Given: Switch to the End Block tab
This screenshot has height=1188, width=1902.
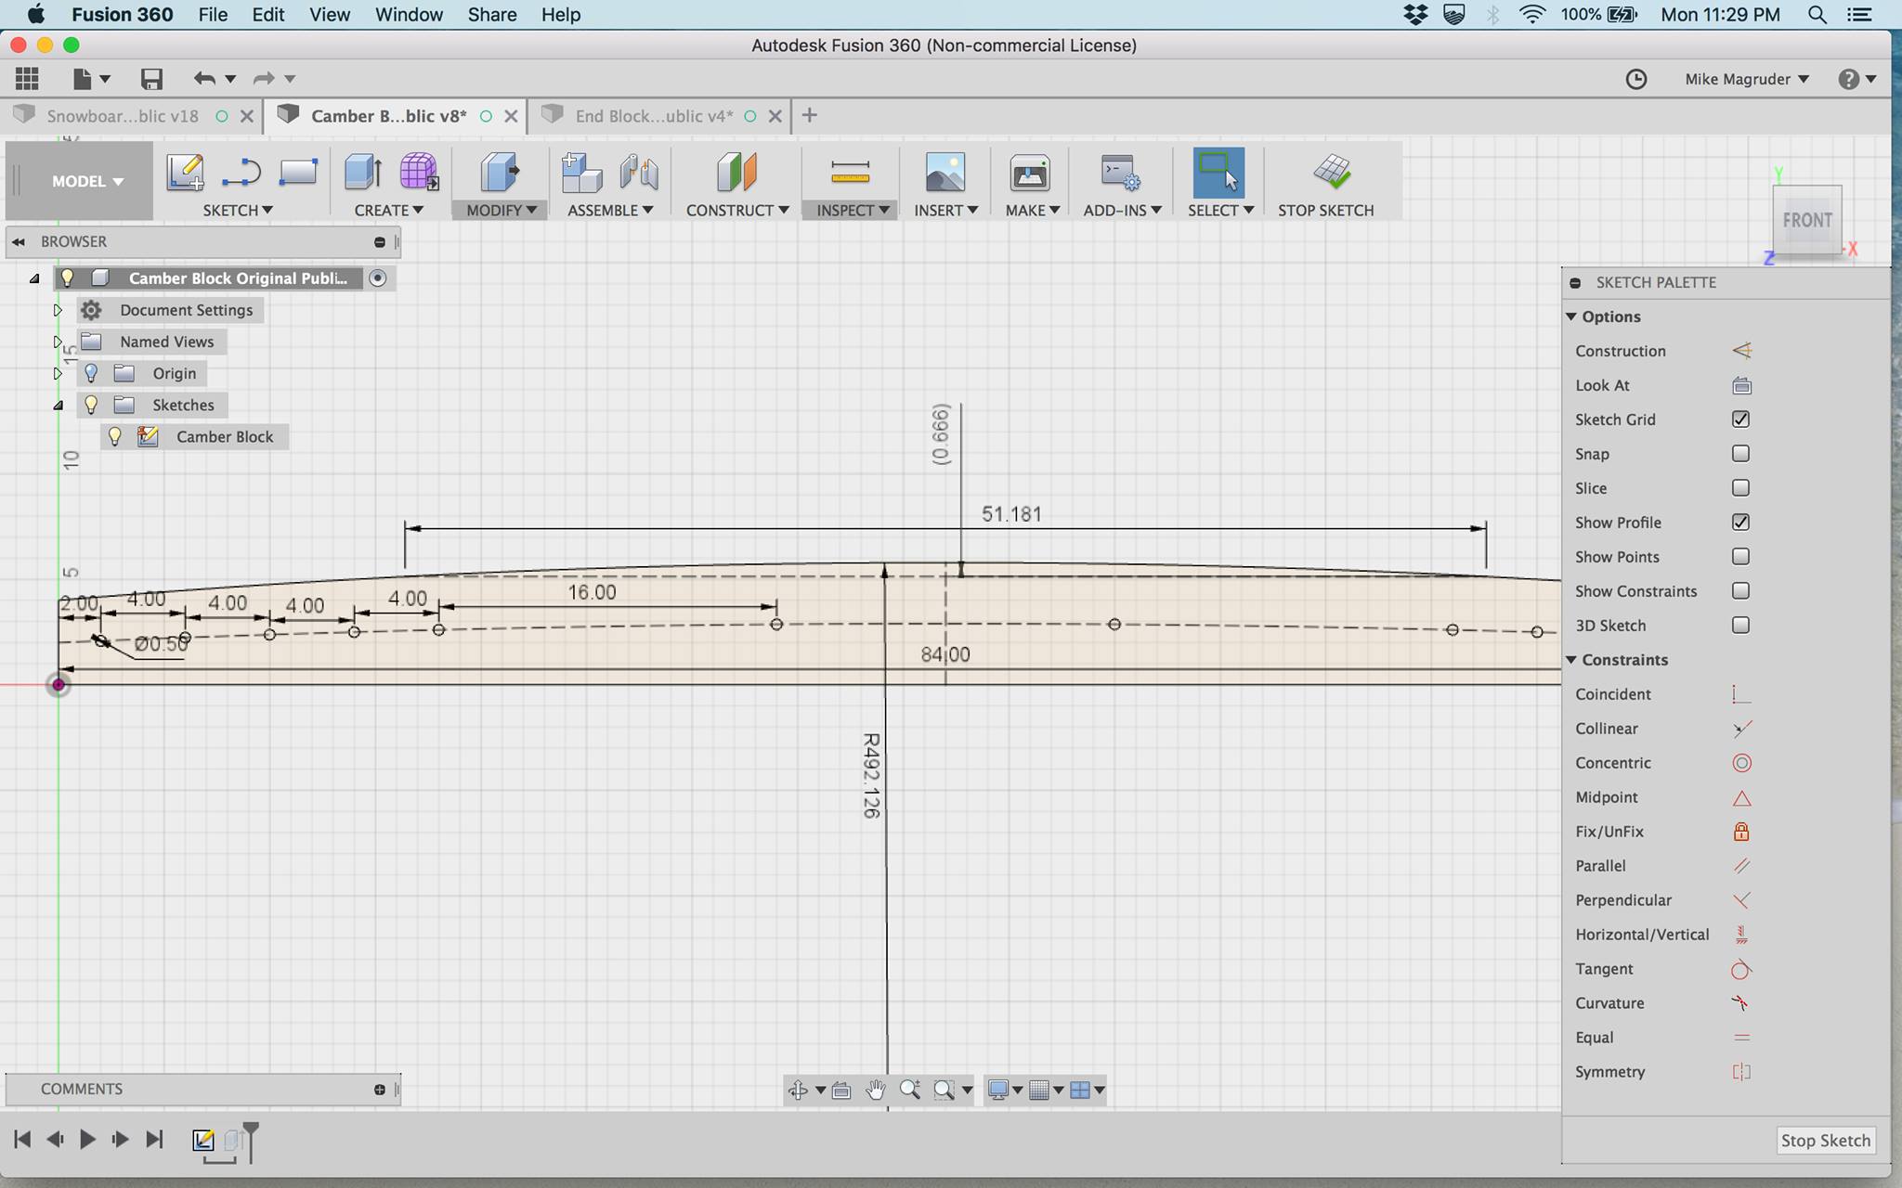Looking at the screenshot, I should 653,116.
